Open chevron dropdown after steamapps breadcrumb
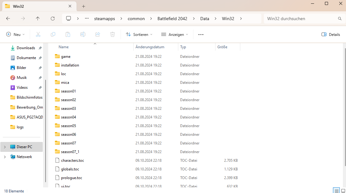This screenshot has width=346, height=193. tap(121, 19)
